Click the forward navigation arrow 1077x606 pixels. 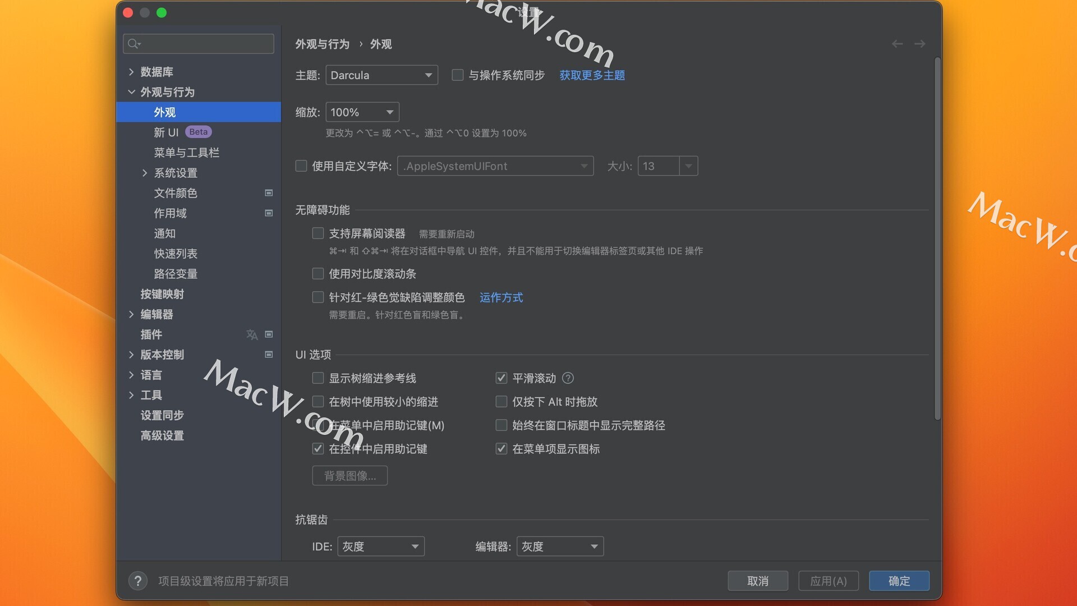tap(919, 44)
